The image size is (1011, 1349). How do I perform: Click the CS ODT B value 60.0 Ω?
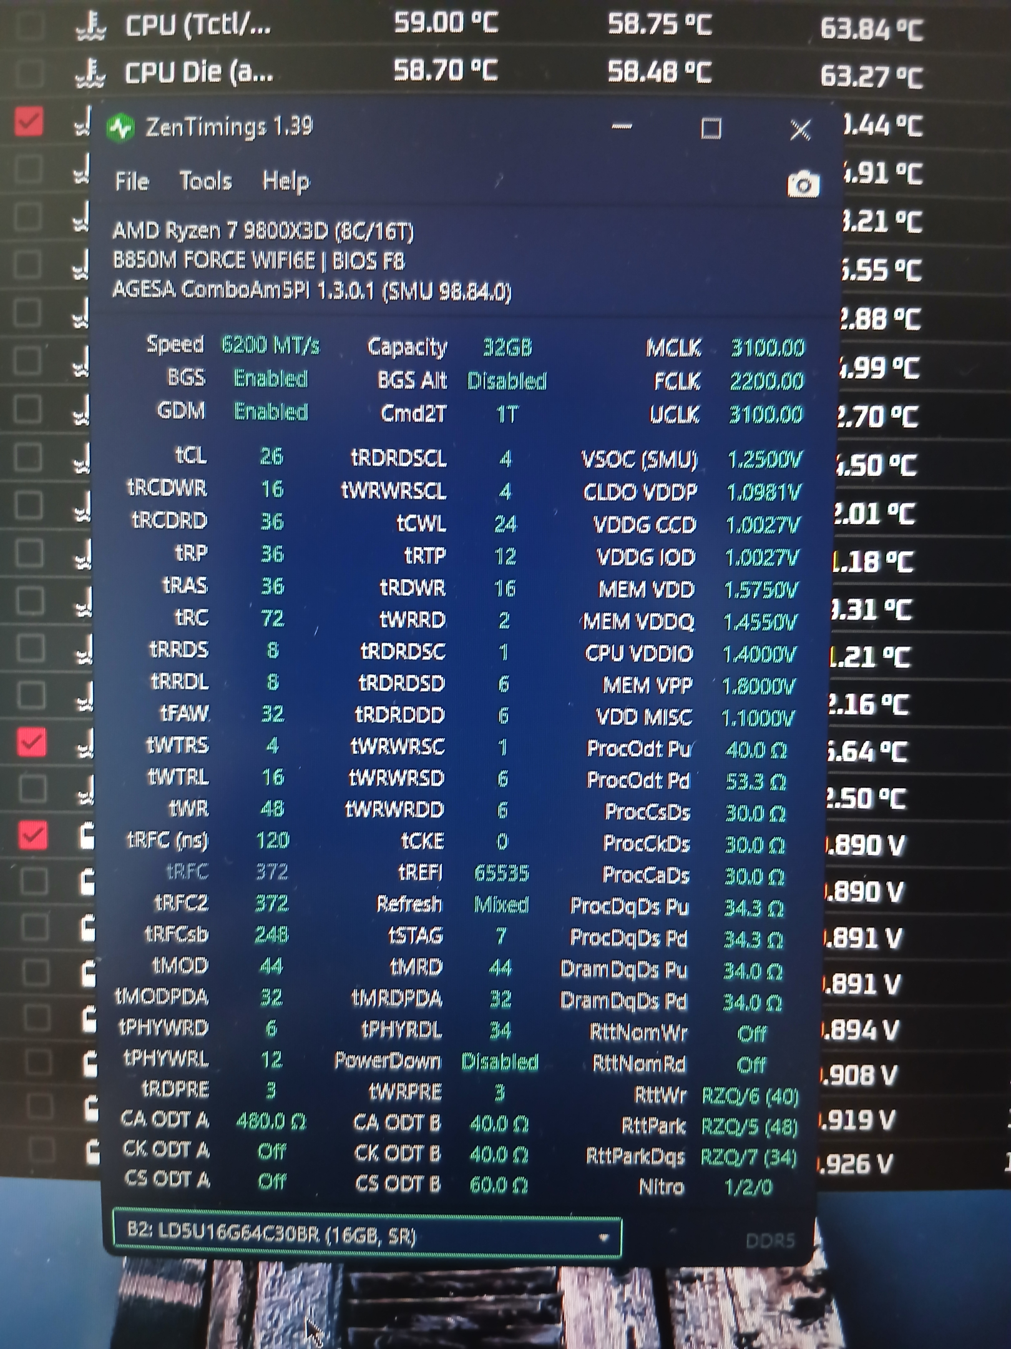499,1184
